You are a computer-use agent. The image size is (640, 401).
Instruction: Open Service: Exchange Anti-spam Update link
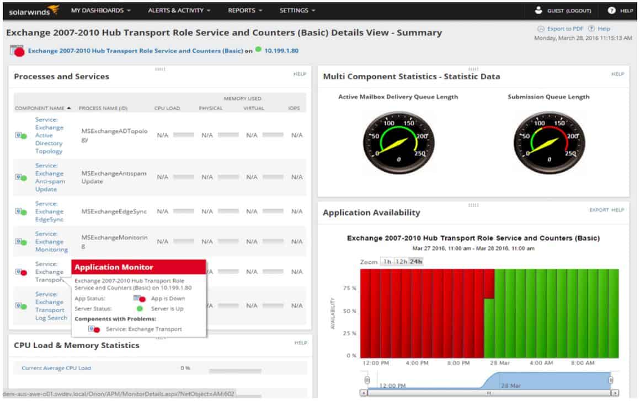[x=50, y=177]
